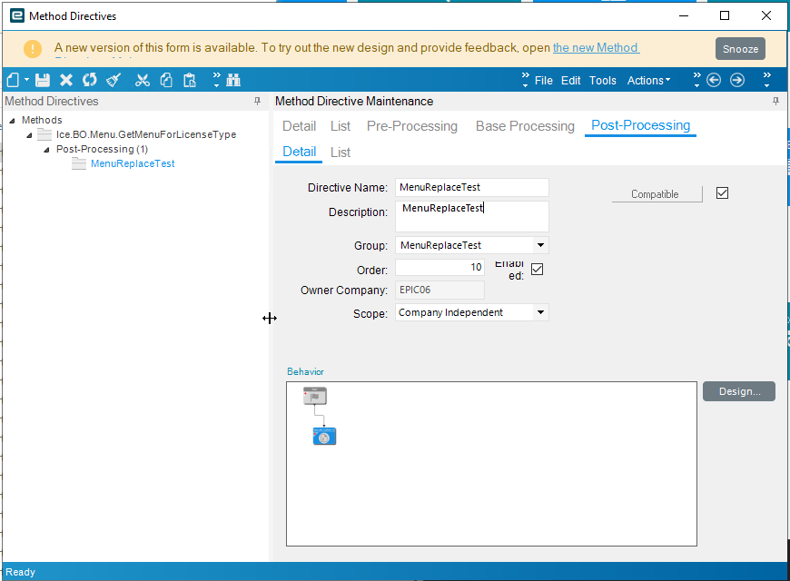The width and height of the screenshot is (790, 581).
Task: Save with the floppy disk icon
Action: coord(43,80)
